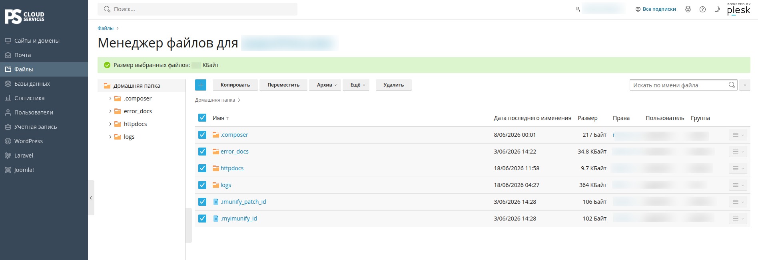Image resolution: width=758 pixels, height=260 pixels.
Task: Open row actions menu for .myimunify_id
Action: click(738, 219)
